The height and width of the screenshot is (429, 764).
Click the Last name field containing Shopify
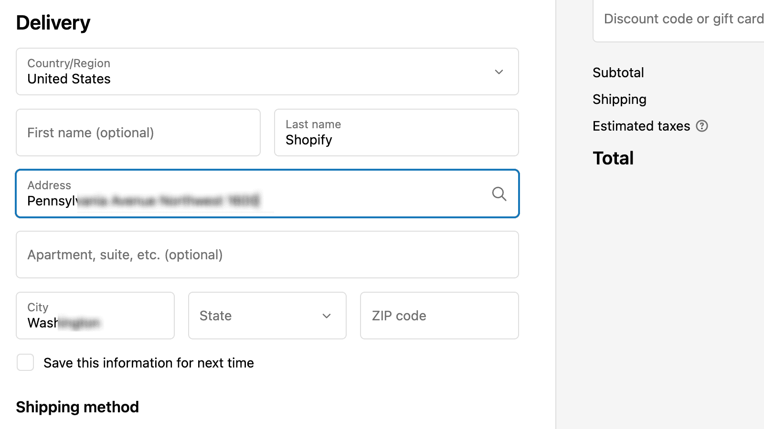tap(396, 133)
